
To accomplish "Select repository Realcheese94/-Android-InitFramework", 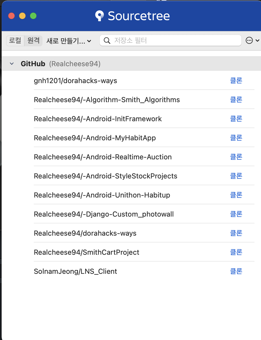I will [98, 119].
